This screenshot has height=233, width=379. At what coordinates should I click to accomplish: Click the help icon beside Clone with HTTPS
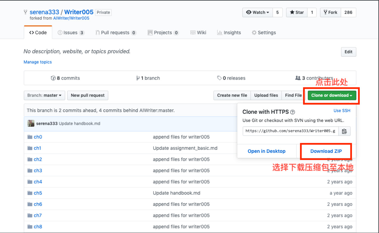click(x=293, y=112)
